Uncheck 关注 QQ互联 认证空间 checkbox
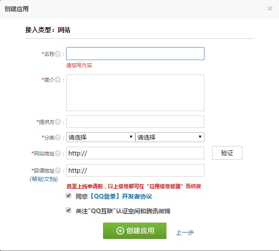This screenshot has height=251, width=279. point(69,211)
